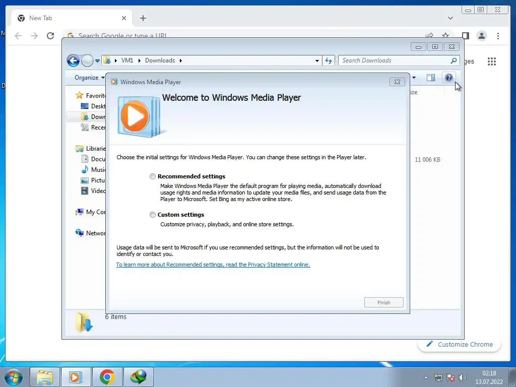Open the view options dropdown arrow
Image resolution: width=516 pixels, height=387 pixels.
(x=414, y=78)
